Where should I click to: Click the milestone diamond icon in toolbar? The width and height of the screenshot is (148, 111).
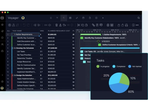(72, 25)
